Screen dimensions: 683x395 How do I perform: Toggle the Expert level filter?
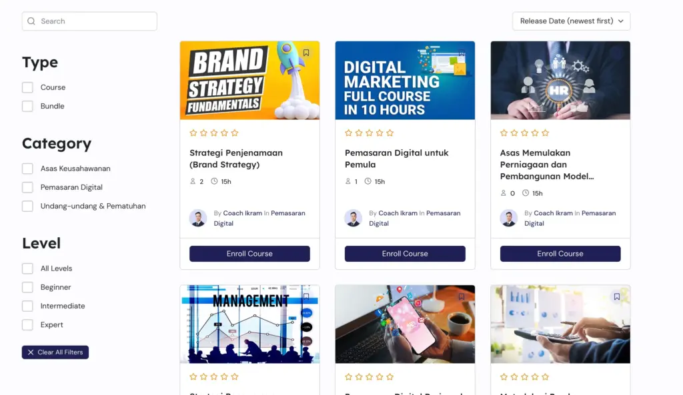(x=27, y=324)
